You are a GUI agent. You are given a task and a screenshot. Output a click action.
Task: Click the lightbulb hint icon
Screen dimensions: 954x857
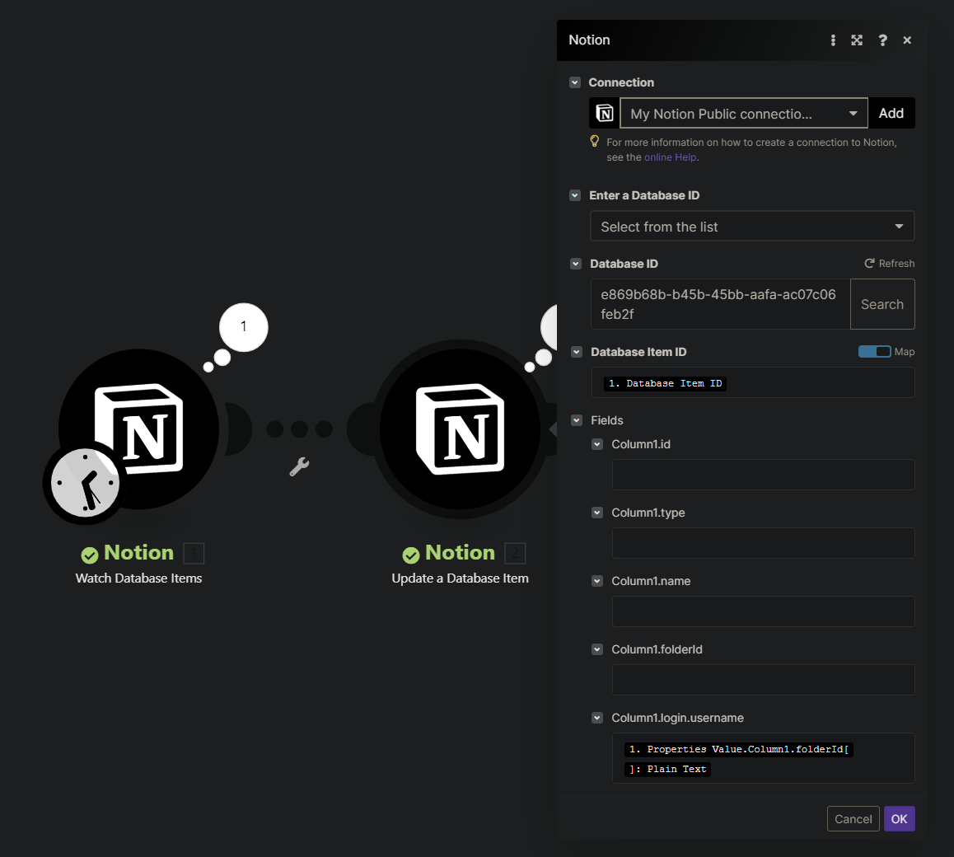[595, 141]
